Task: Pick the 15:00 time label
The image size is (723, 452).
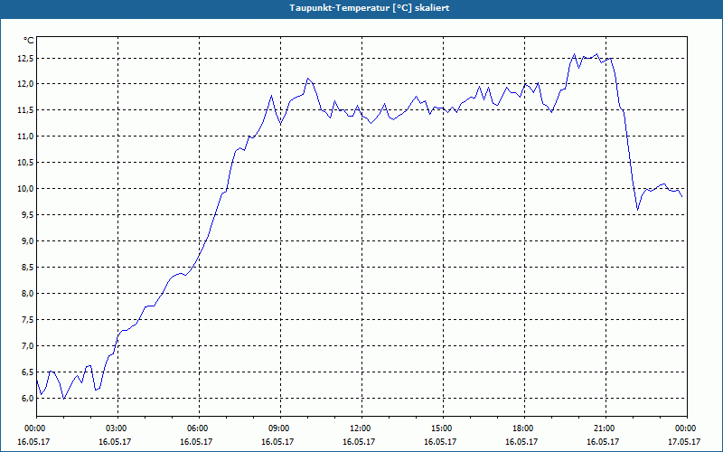Action: 443,428
